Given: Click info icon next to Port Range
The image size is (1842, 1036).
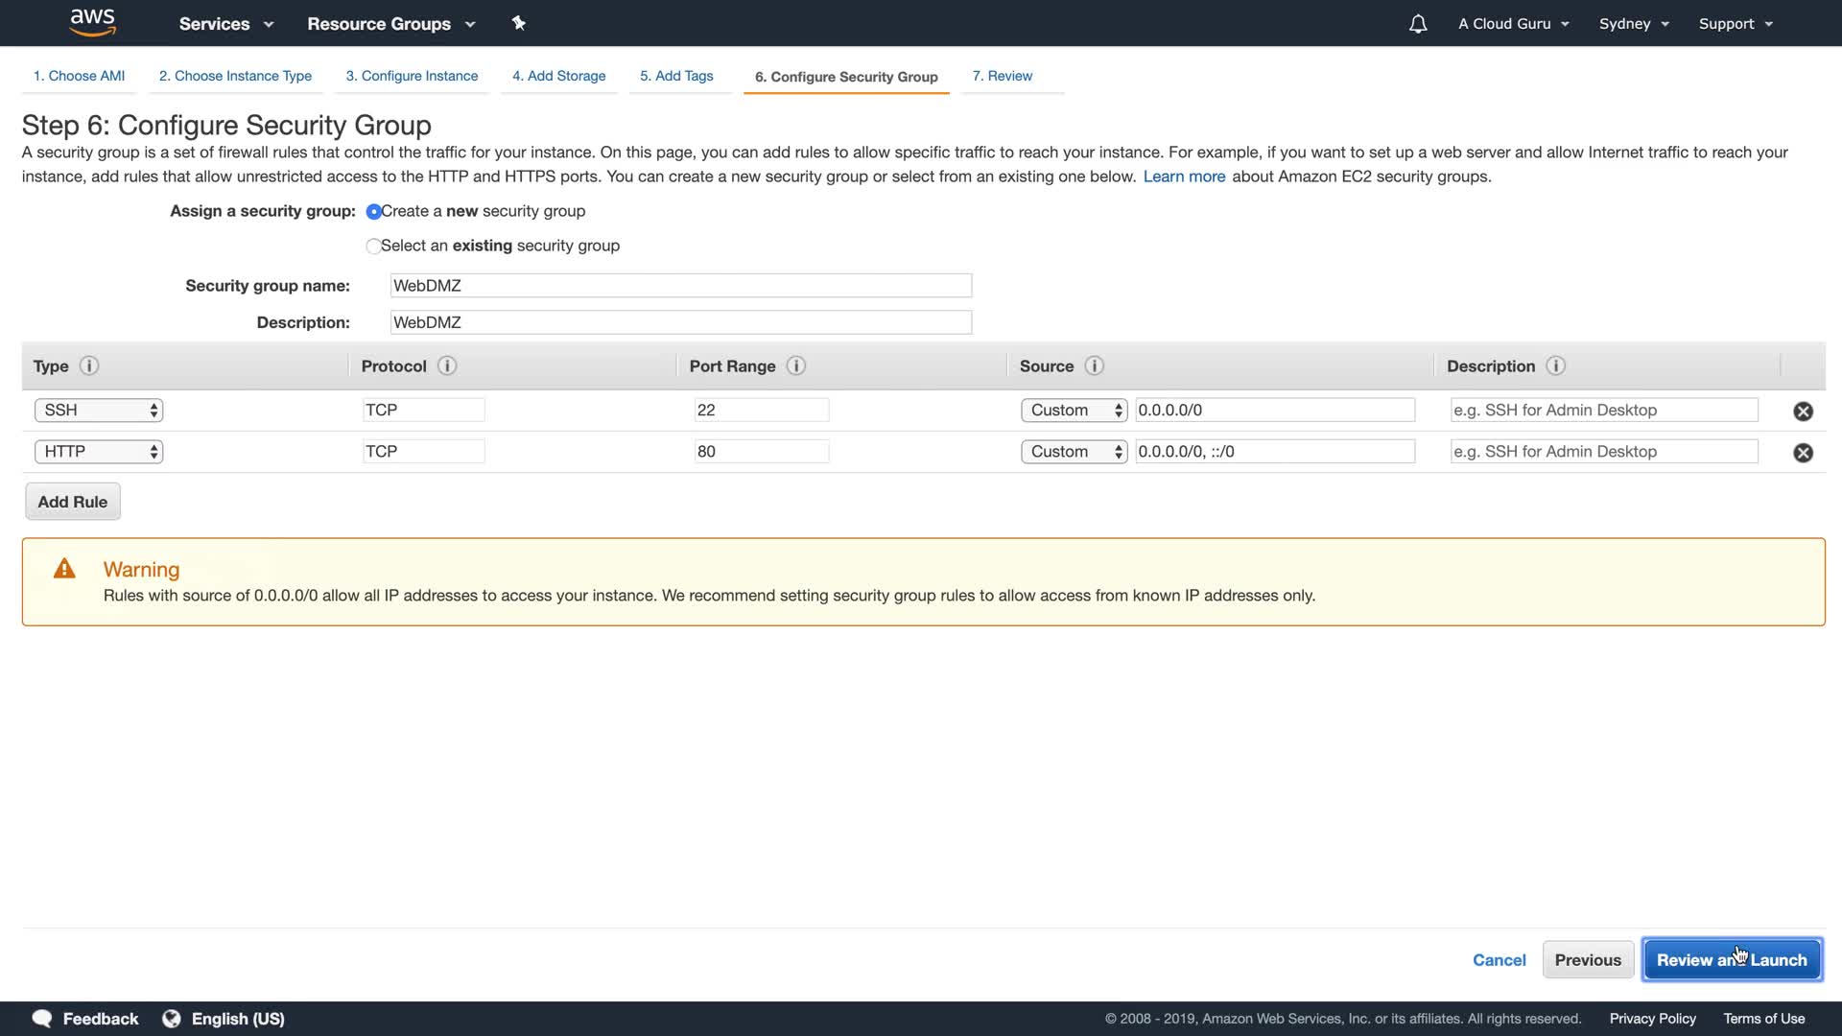Looking at the screenshot, I should pos(795,365).
